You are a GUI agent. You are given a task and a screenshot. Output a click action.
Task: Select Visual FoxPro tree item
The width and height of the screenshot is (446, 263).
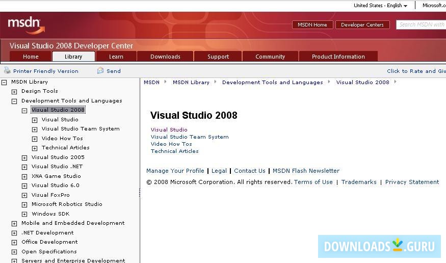click(50, 195)
